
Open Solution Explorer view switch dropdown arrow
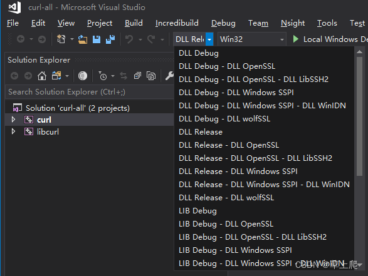pyautogui.click(x=67, y=76)
